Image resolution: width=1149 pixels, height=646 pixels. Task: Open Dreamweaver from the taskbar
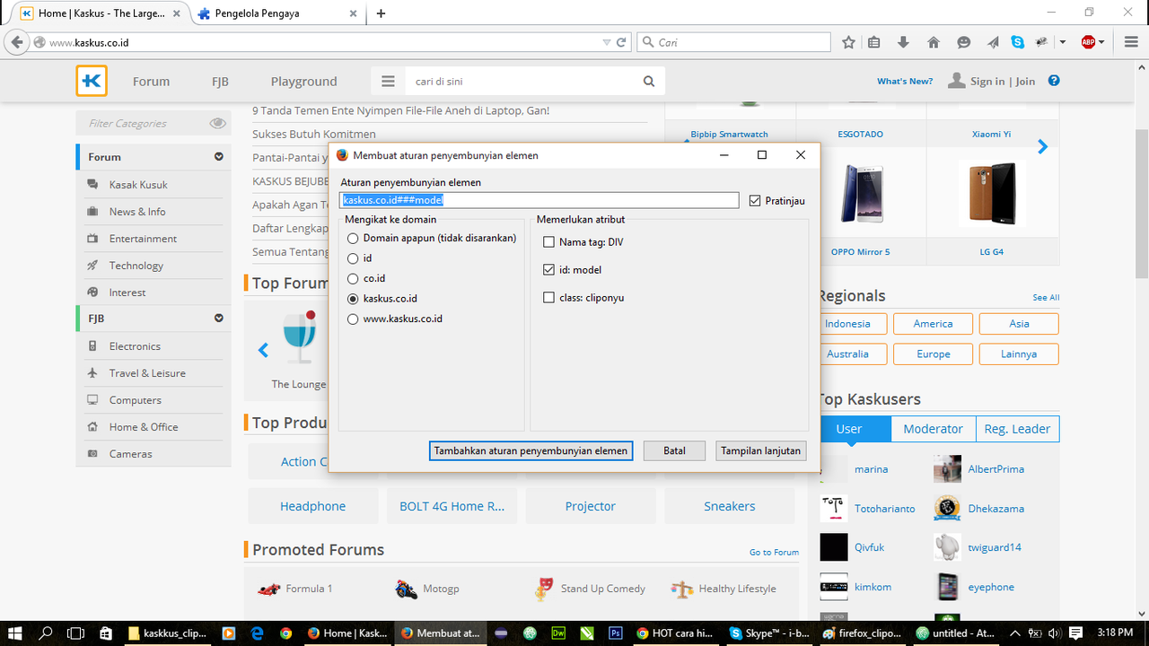click(x=558, y=633)
